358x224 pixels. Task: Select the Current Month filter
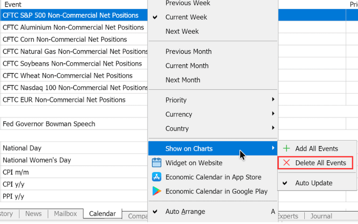pyautogui.click(x=187, y=66)
